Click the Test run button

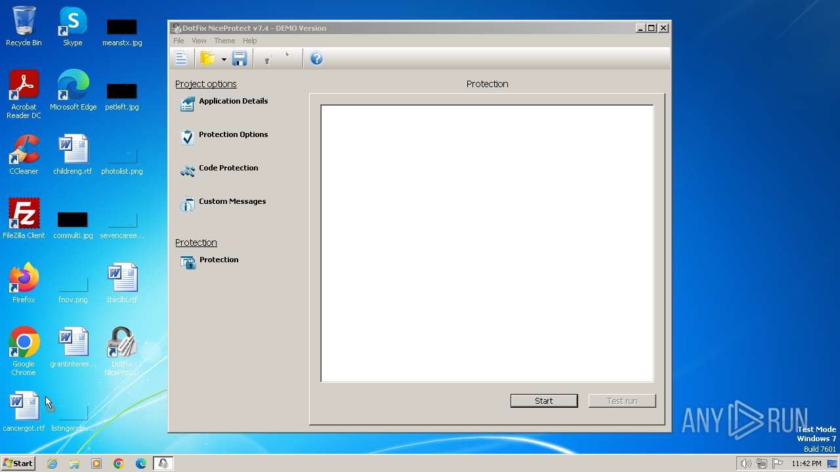[x=622, y=401]
